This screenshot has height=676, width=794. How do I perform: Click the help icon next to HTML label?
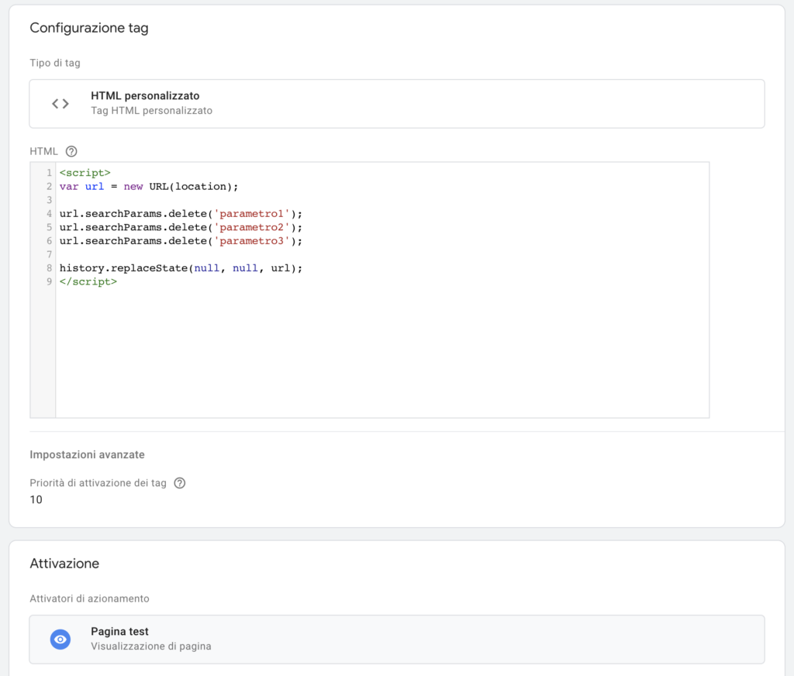[x=72, y=151]
